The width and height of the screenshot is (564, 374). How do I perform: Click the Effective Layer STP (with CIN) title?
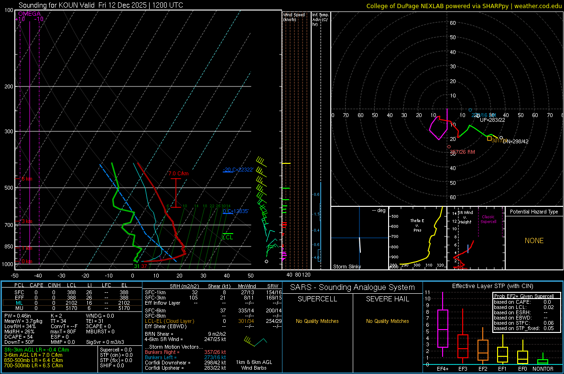click(x=492, y=286)
